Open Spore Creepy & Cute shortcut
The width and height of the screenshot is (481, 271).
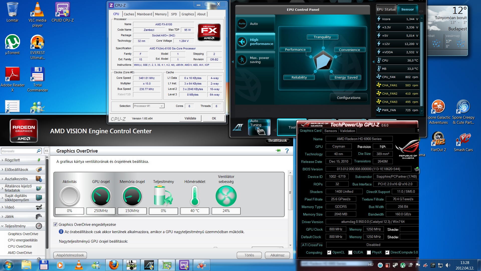click(x=463, y=112)
